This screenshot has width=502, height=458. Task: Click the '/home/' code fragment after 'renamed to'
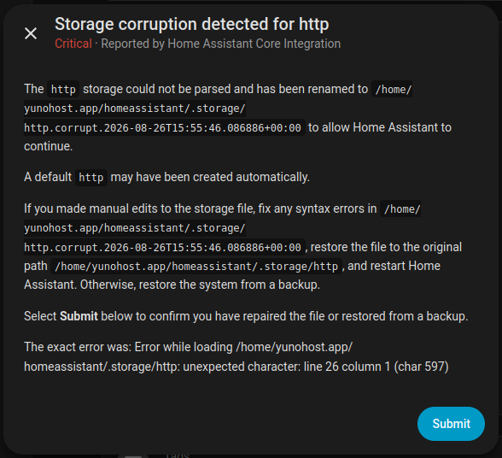click(393, 89)
